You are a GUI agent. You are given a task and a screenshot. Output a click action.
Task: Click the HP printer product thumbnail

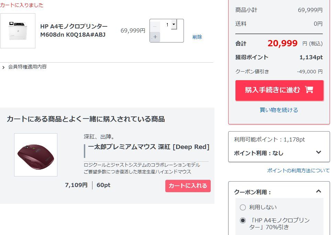pyautogui.click(x=18, y=31)
